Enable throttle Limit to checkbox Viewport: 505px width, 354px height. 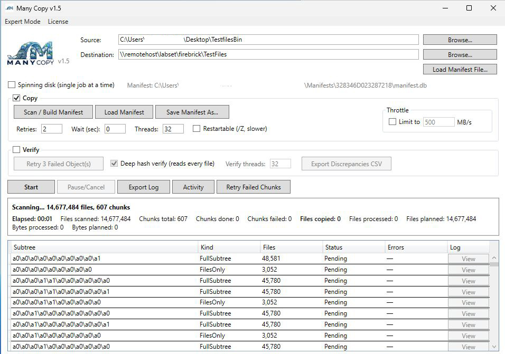(392, 122)
